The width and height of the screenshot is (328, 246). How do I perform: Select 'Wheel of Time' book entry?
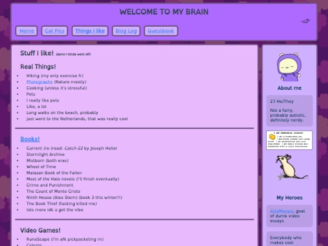[41, 166]
